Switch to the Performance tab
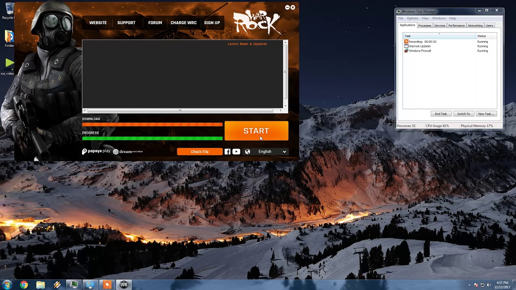The width and height of the screenshot is (516, 290). tap(456, 25)
